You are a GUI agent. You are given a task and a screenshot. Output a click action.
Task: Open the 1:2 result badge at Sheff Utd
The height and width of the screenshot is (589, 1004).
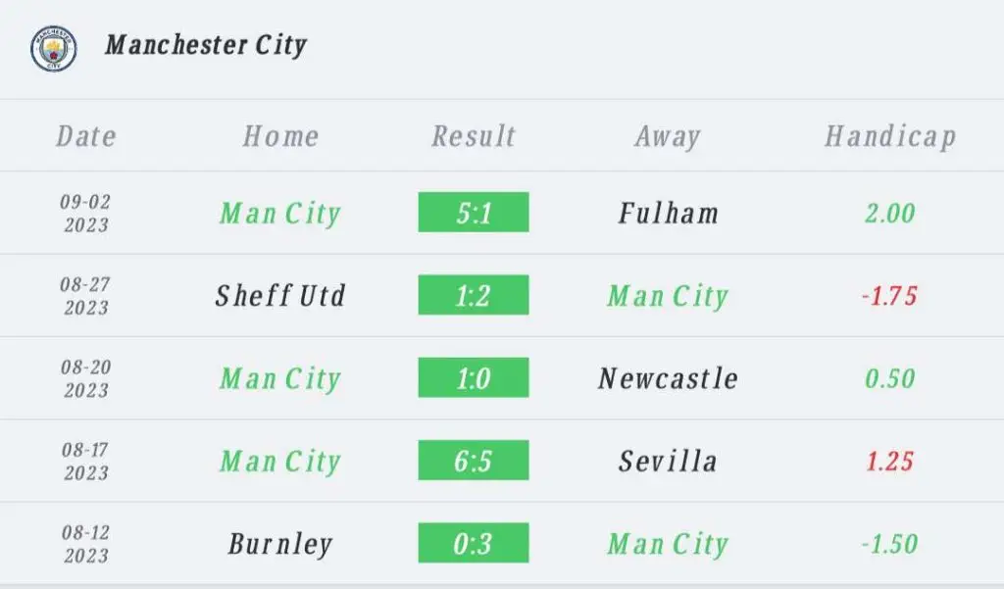click(x=474, y=294)
